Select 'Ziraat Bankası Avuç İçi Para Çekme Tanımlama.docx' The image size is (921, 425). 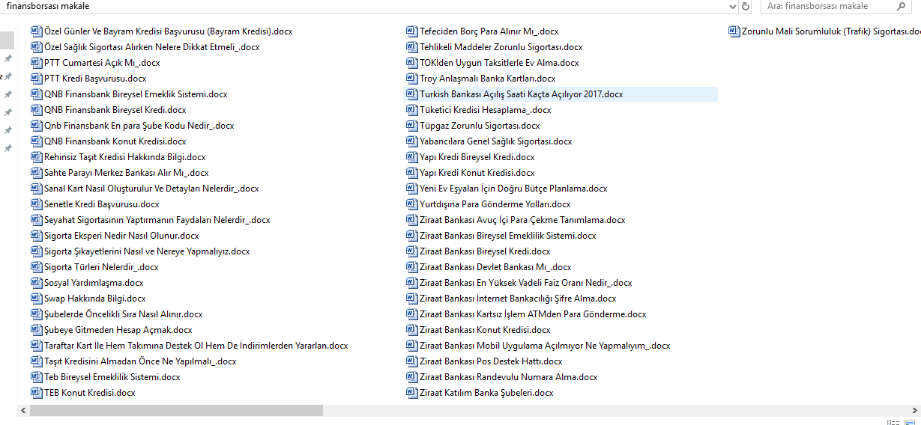pyautogui.click(x=522, y=220)
